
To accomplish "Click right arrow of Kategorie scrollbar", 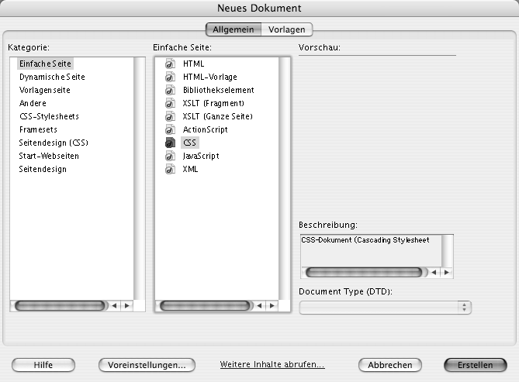I will click(x=127, y=306).
